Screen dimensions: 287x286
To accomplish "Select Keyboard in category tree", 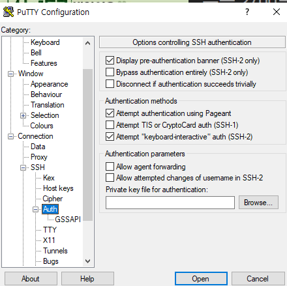I will click(45, 42).
